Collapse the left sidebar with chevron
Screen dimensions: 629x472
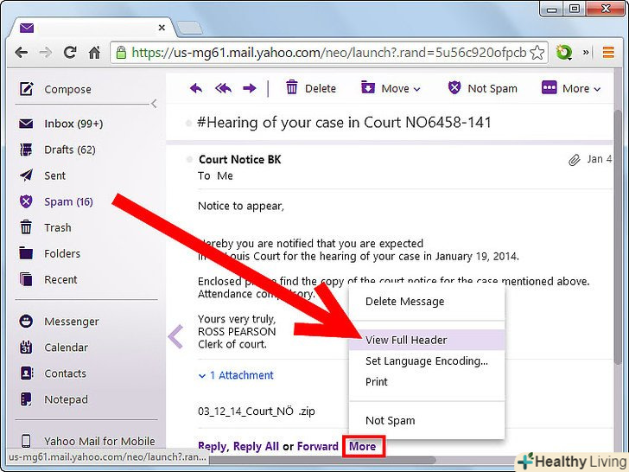(154, 104)
